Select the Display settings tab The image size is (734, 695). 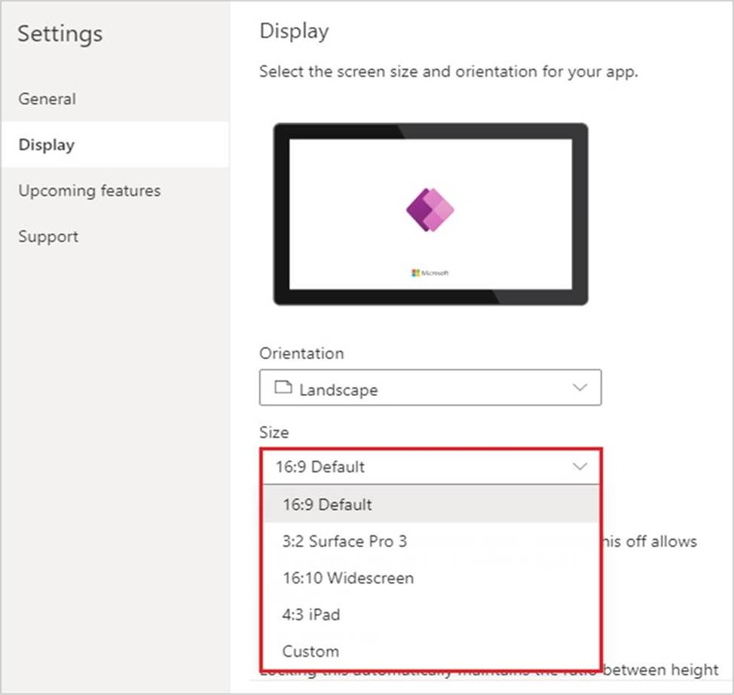(47, 145)
